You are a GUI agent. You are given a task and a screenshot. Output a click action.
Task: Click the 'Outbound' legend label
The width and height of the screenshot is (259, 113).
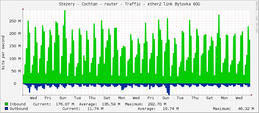(19, 108)
